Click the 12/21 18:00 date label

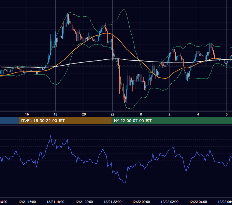tap(56, 202)
